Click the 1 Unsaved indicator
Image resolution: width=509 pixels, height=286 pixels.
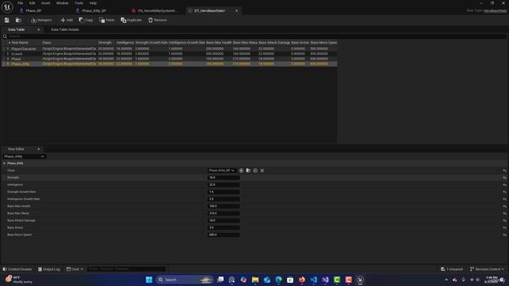point(452,269)
